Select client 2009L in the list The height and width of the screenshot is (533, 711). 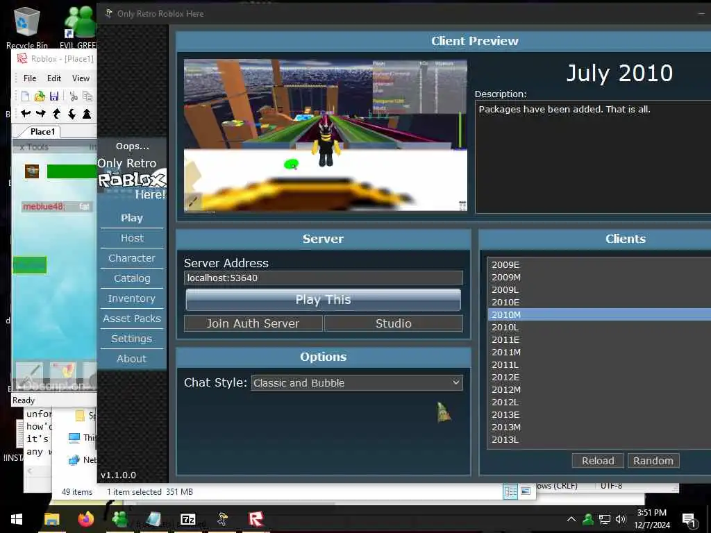[599, 289]
